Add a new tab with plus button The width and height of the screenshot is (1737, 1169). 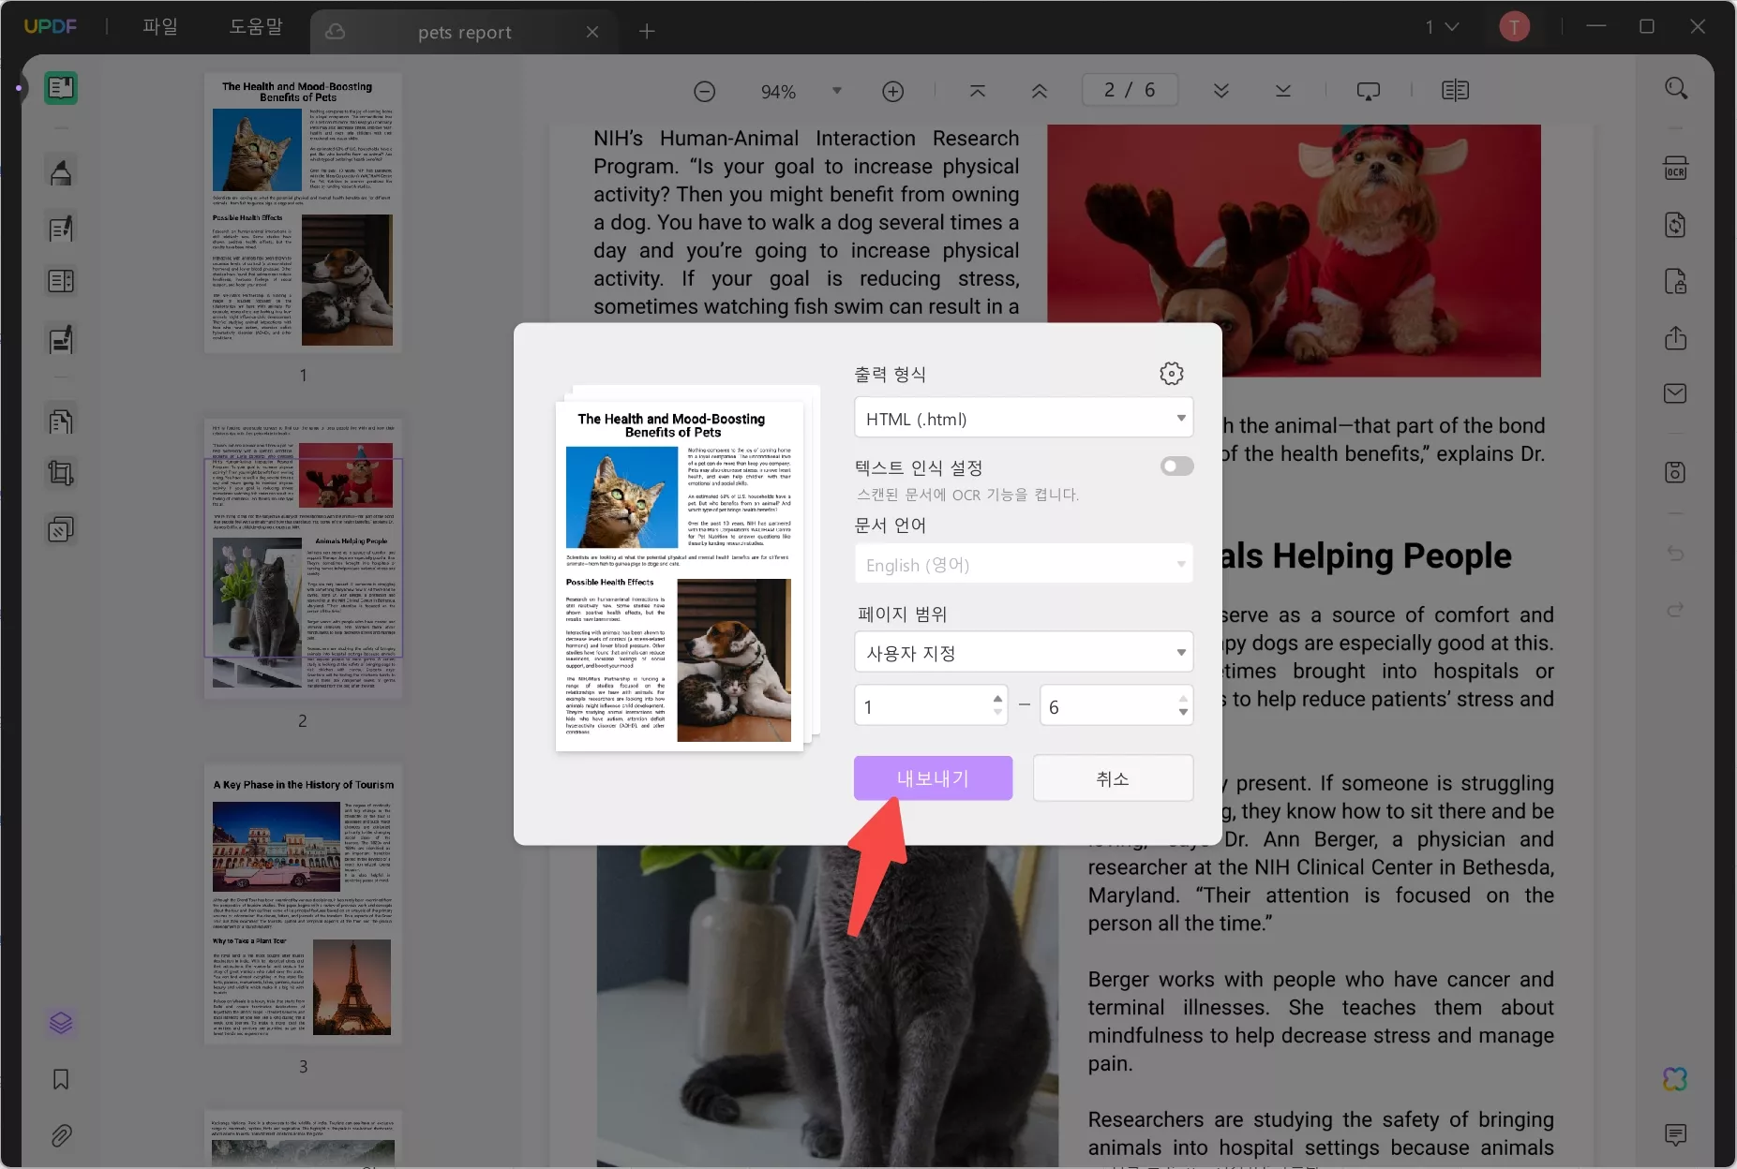click(647, 32)
